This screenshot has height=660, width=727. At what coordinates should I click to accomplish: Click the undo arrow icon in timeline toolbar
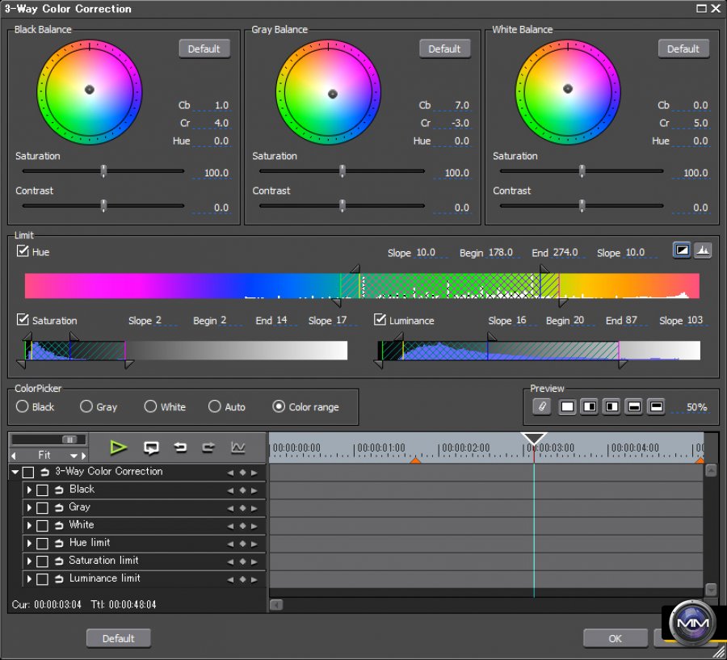tap(181, 448)
